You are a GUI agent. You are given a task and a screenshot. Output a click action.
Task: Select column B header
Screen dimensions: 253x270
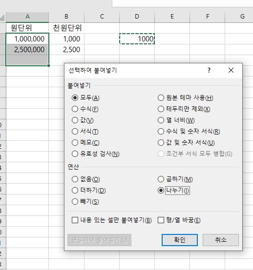pos(66,17)
